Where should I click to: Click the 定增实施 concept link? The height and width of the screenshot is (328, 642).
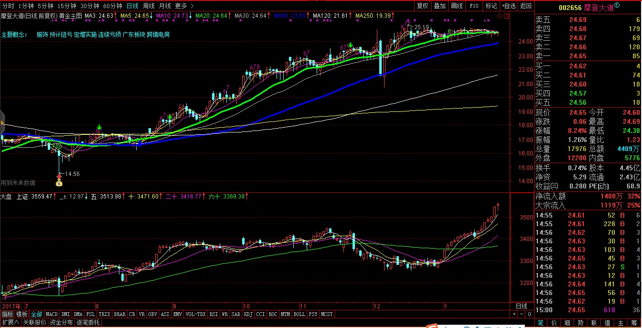(x=85, y=34)
